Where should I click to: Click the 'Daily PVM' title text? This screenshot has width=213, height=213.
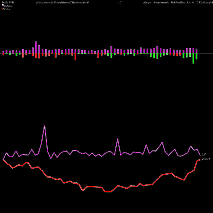tap(8, 3)
